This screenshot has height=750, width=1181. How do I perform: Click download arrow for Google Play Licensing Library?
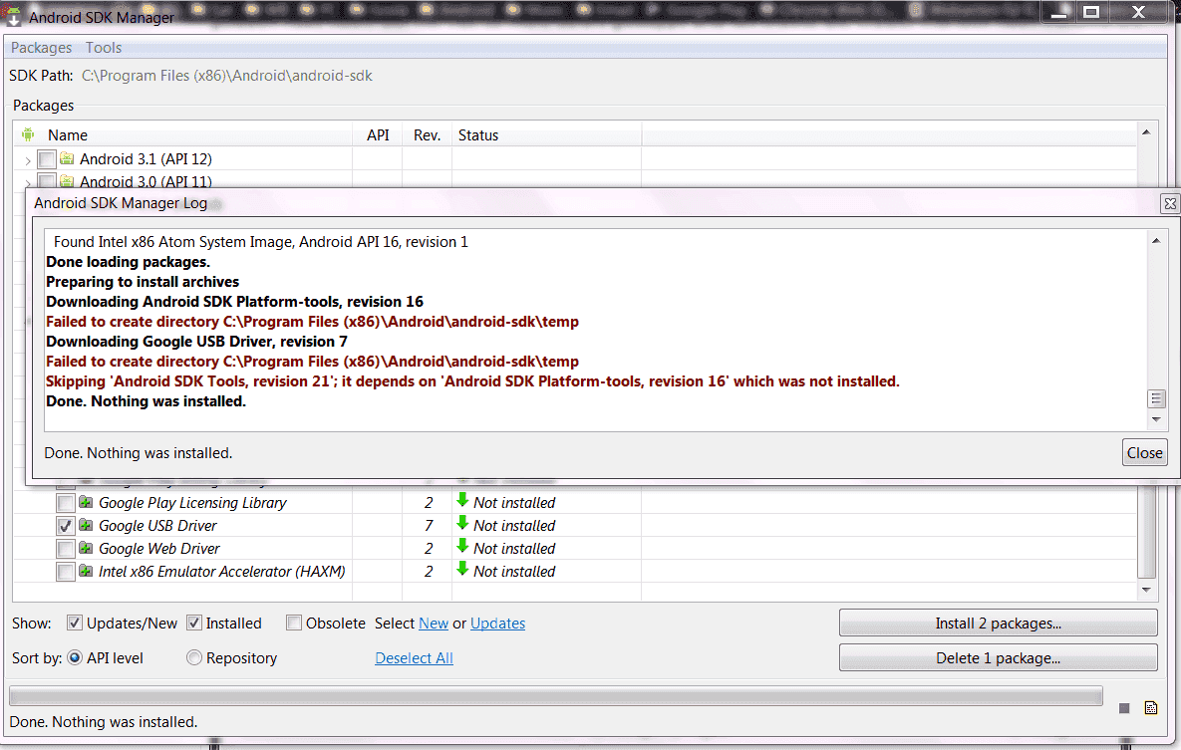(x=462, y=500)
